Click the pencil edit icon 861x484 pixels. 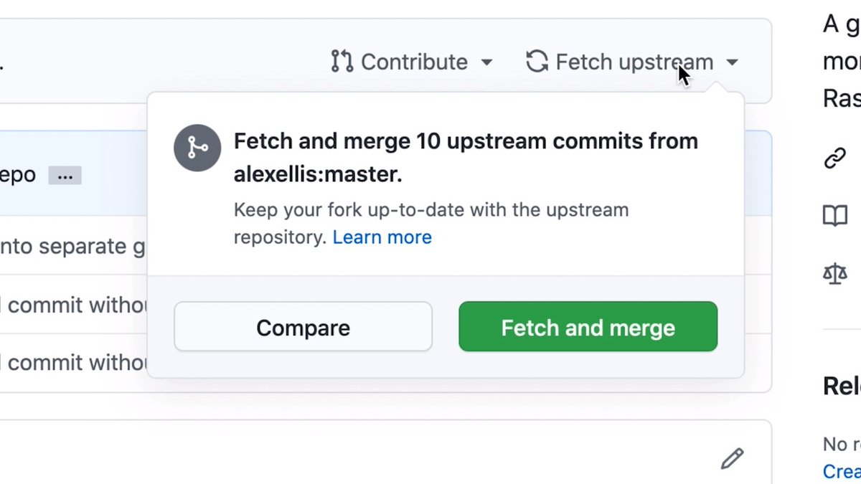pos(732,458)
